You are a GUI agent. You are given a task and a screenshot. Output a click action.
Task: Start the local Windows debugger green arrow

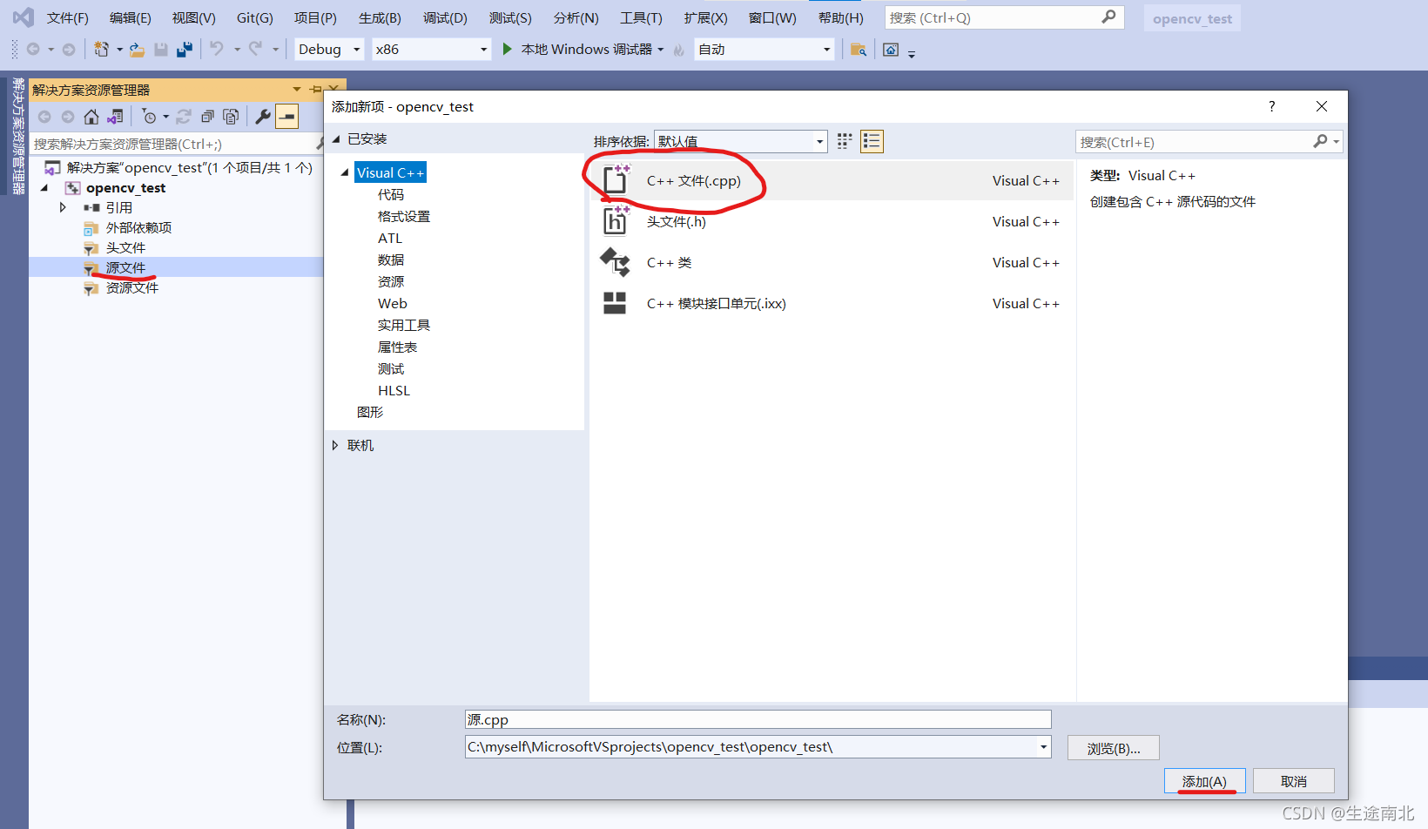(507, 49)
